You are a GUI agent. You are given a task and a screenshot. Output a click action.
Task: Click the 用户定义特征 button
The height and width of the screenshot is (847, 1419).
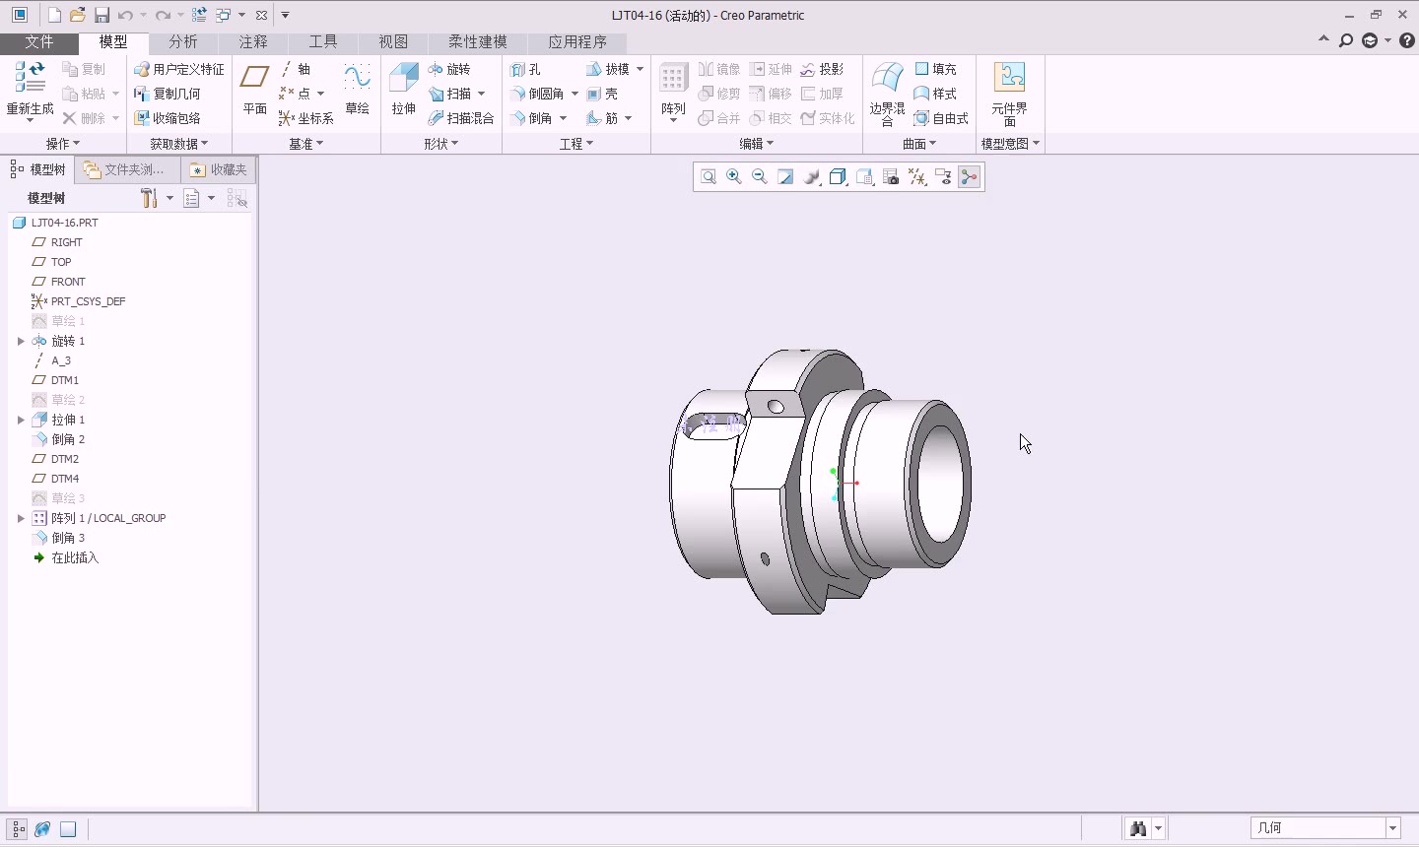click(x=179, y=69)
